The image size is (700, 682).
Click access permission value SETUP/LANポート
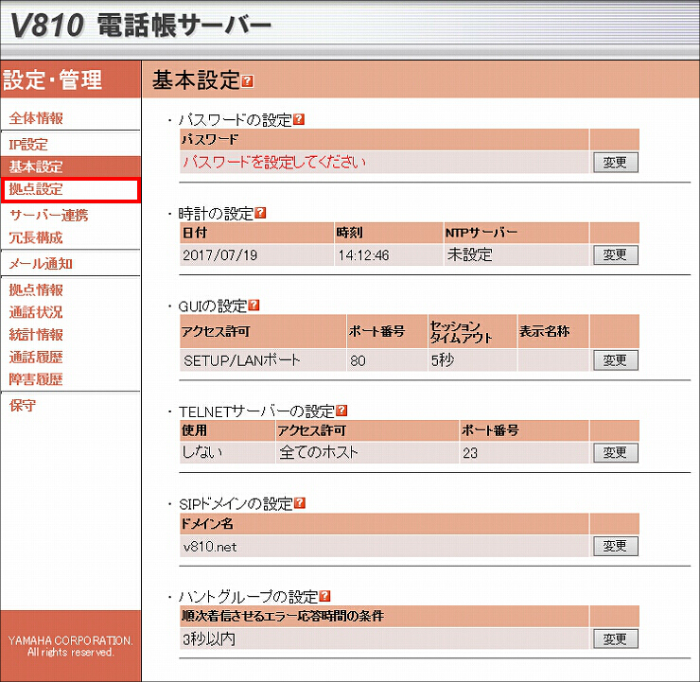pos(242,360)
